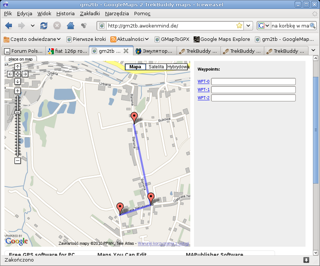The image size is (320, 266).
Task: Open the Zakładki menu
Action: [90, 14]
